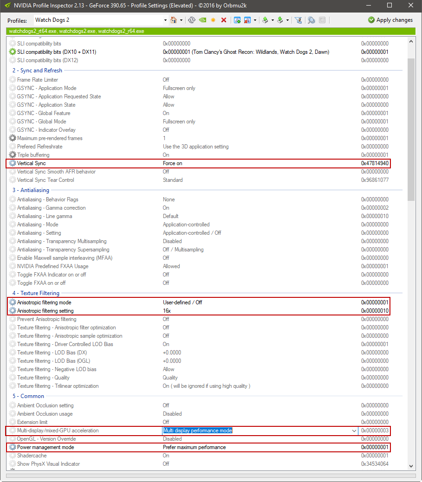Select 'OpenGL - Version Override' row

(x=198, y=439)
